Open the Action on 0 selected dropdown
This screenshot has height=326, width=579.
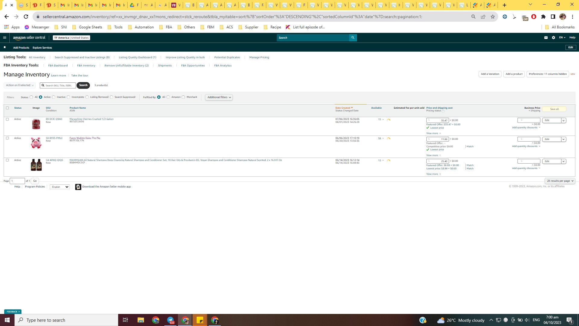click(20, 85)
